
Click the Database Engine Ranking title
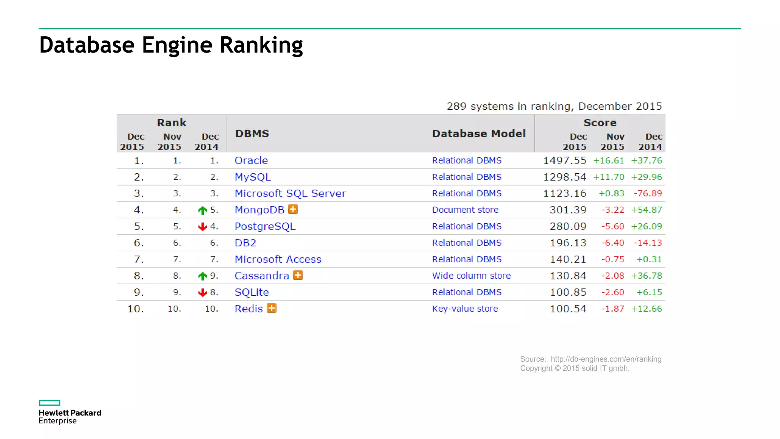click(x=171, y=45)
